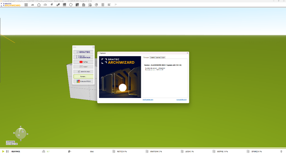The width and height of the screenshot is (286, 155).
Task: Click the single leaf icon in toolbar
Action: tap(52, 5)
